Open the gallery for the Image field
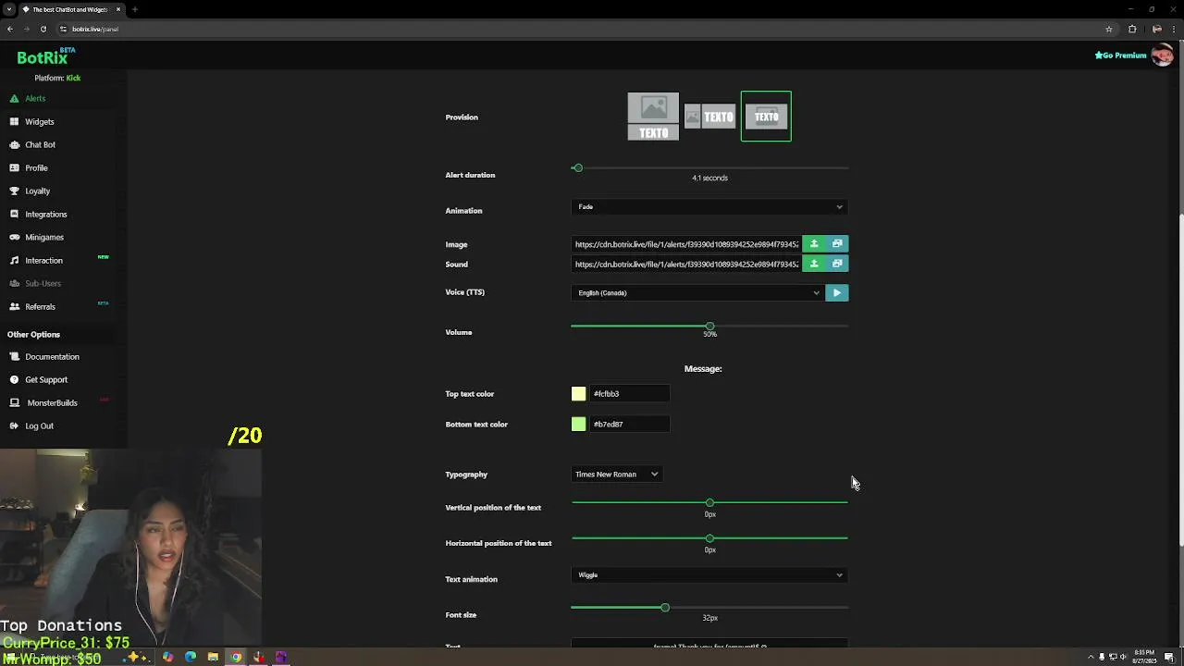1184x666 pixels. (x=837, y=243)
